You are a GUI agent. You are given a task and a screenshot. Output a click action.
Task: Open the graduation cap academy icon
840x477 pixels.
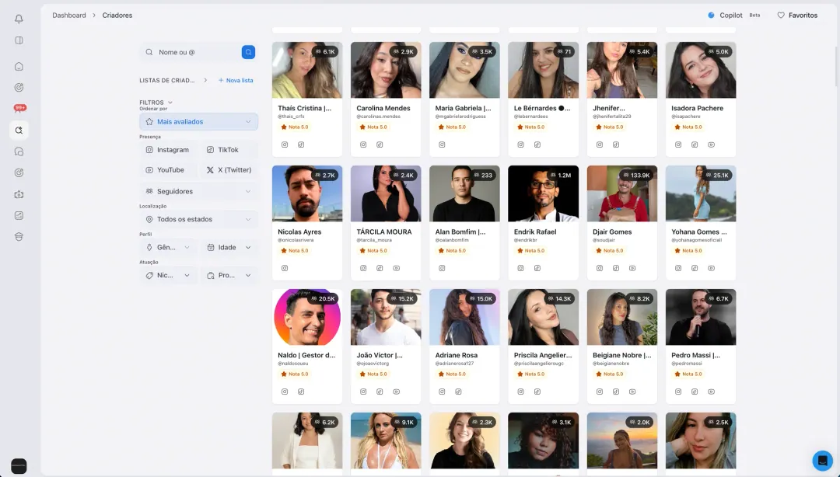(x=19, y=237)
